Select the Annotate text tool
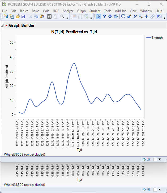 coord(159,16)
